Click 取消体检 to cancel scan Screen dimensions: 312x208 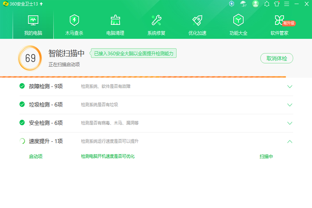[277, 59]
